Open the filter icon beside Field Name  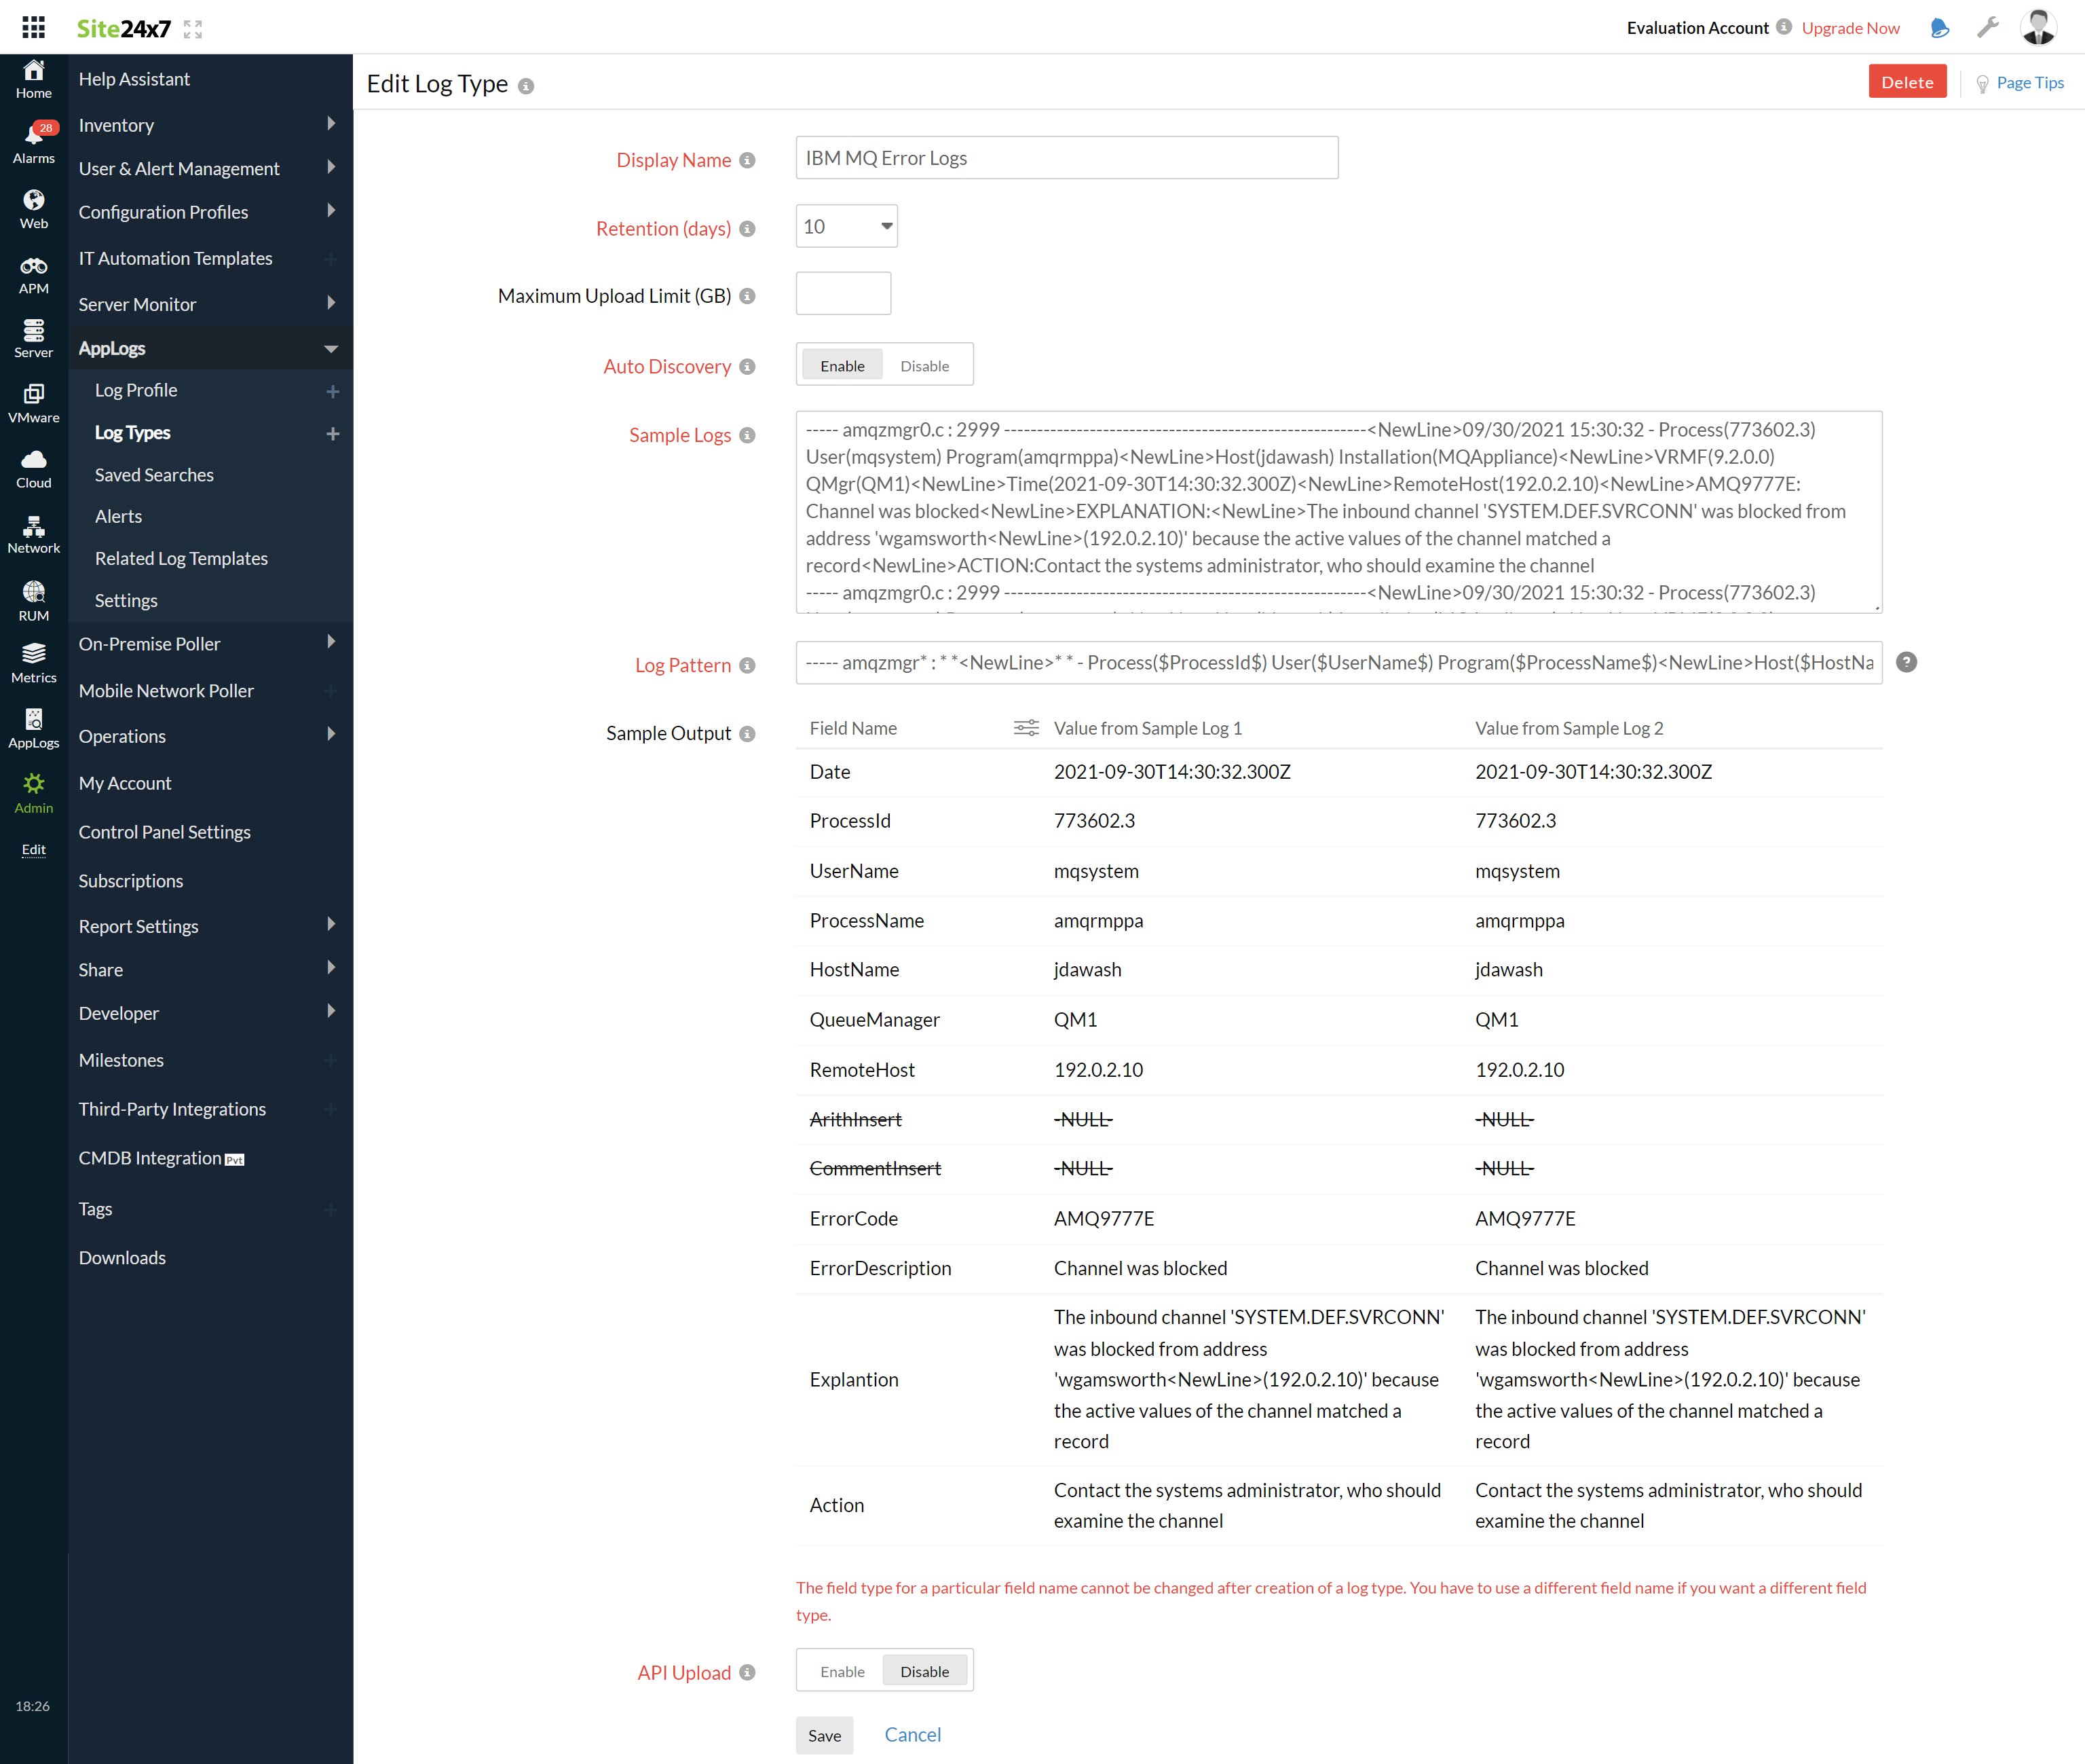point(1026,728)
